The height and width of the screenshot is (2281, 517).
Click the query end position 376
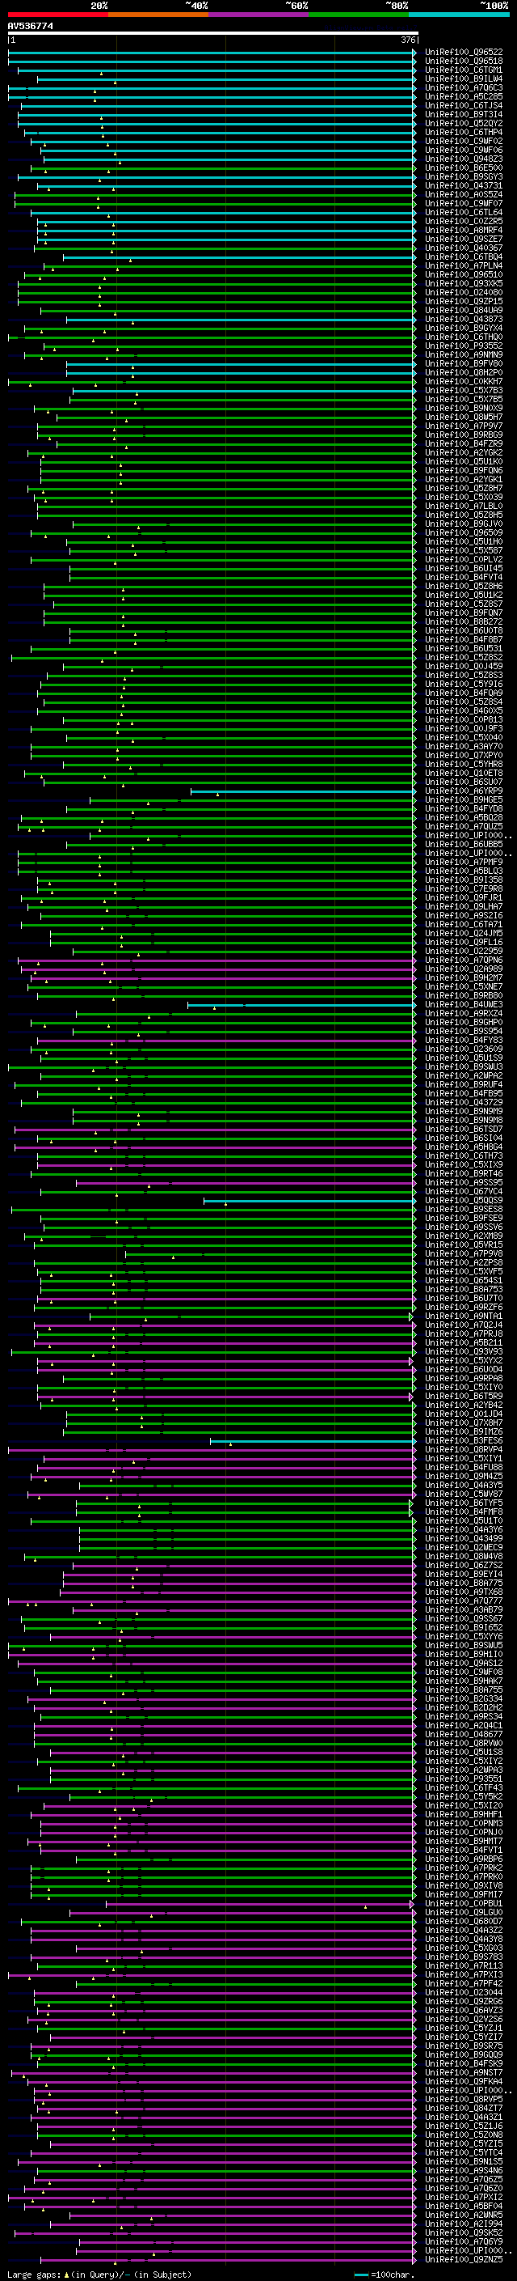point(408,40)
